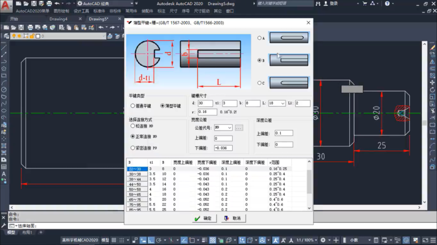This screenshot has height=245, width=437.
Task: Click the d diameter input field
Action: 205,103
